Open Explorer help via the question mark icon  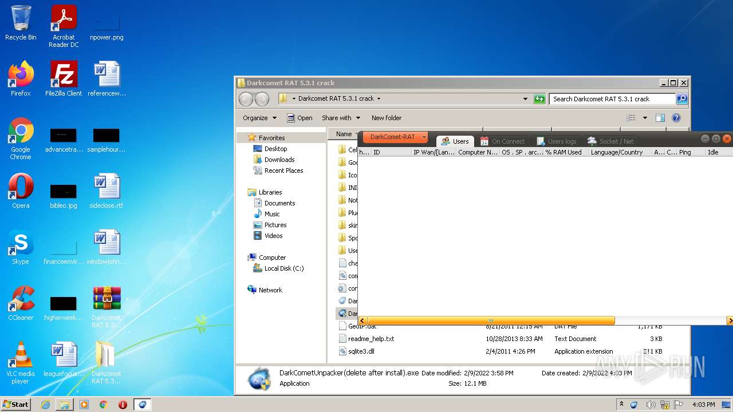click(x=676, y=118)
